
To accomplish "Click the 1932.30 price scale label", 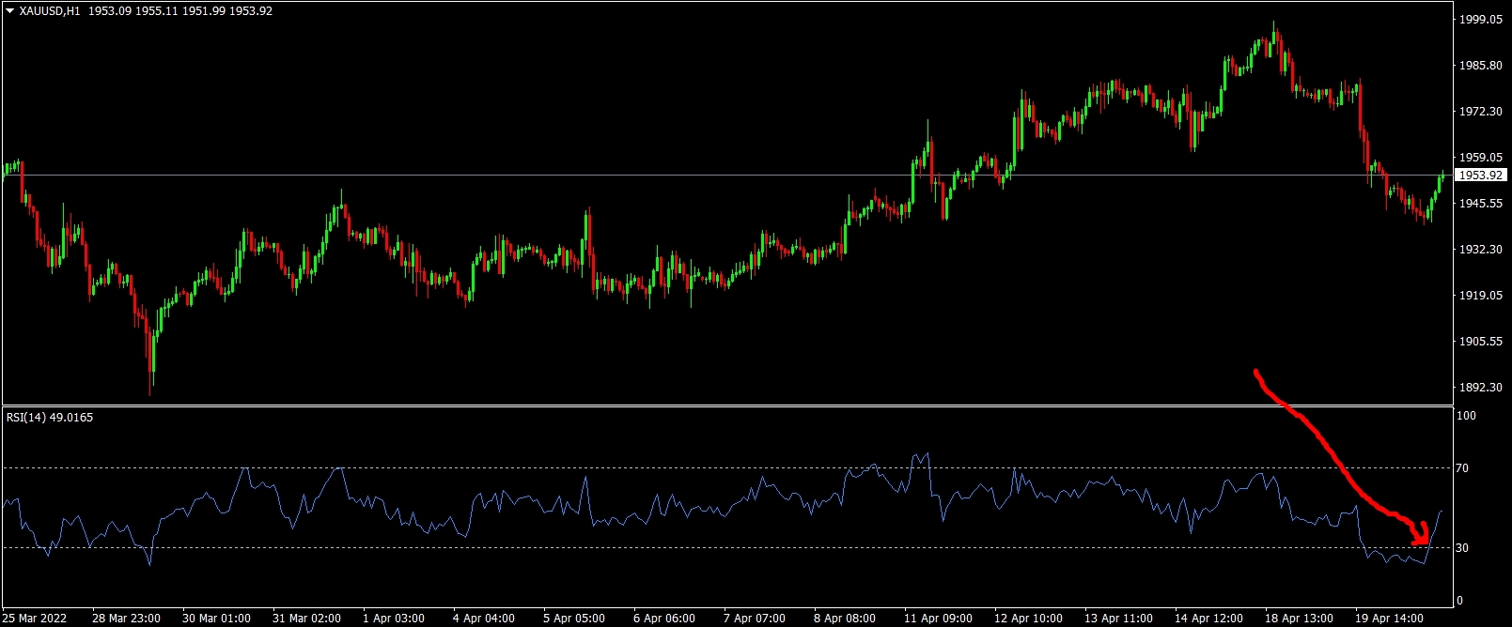I will (1480, 250).
